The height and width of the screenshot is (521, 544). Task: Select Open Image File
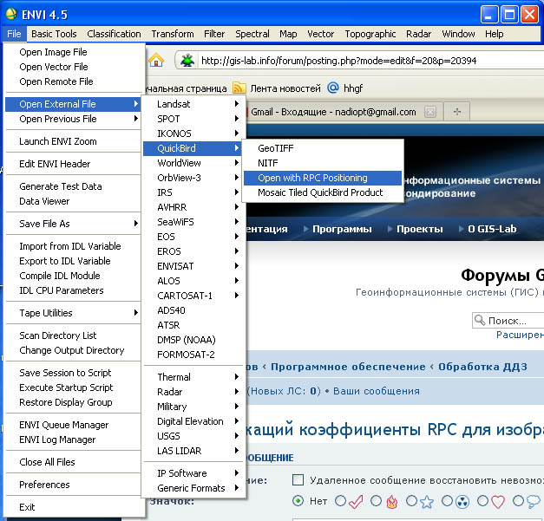[x=73, y=52]
